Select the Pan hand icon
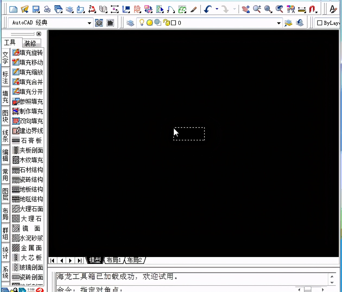 [246, 9]
